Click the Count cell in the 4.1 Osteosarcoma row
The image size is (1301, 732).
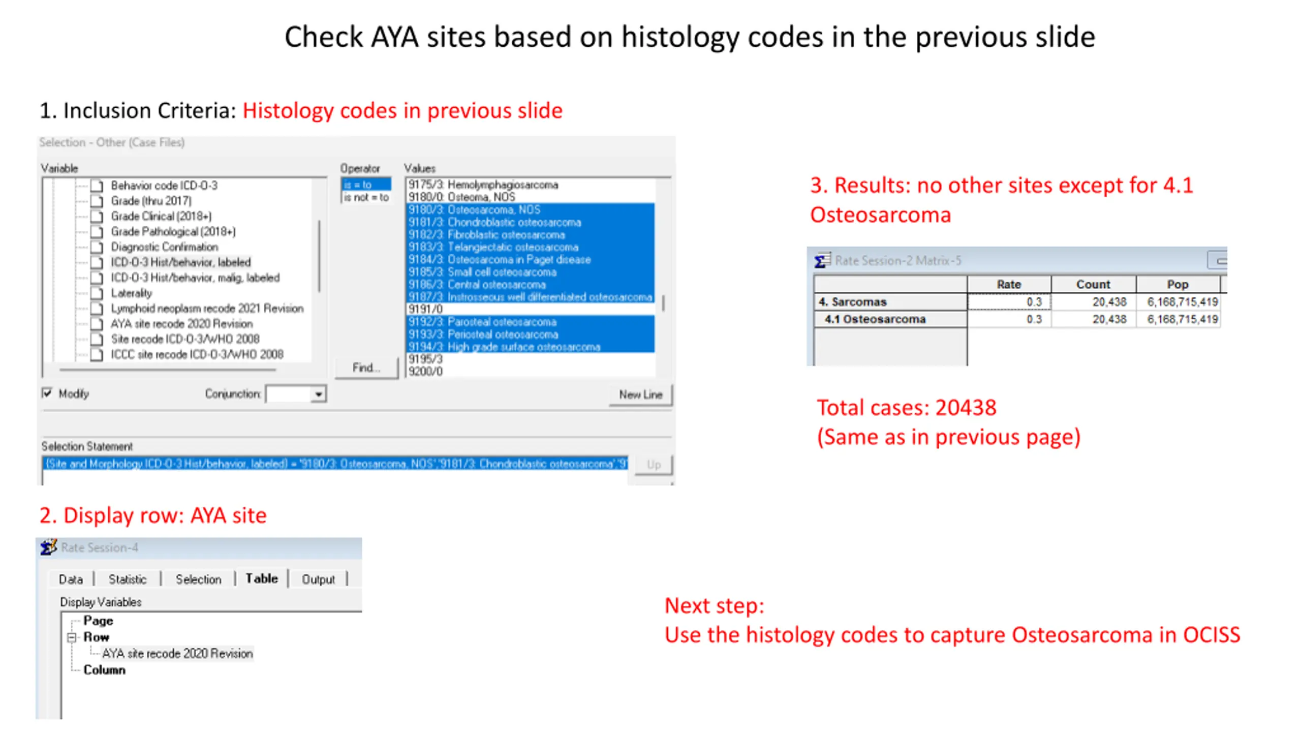1093,319
